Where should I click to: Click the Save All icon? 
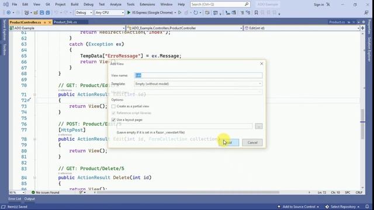48,13
